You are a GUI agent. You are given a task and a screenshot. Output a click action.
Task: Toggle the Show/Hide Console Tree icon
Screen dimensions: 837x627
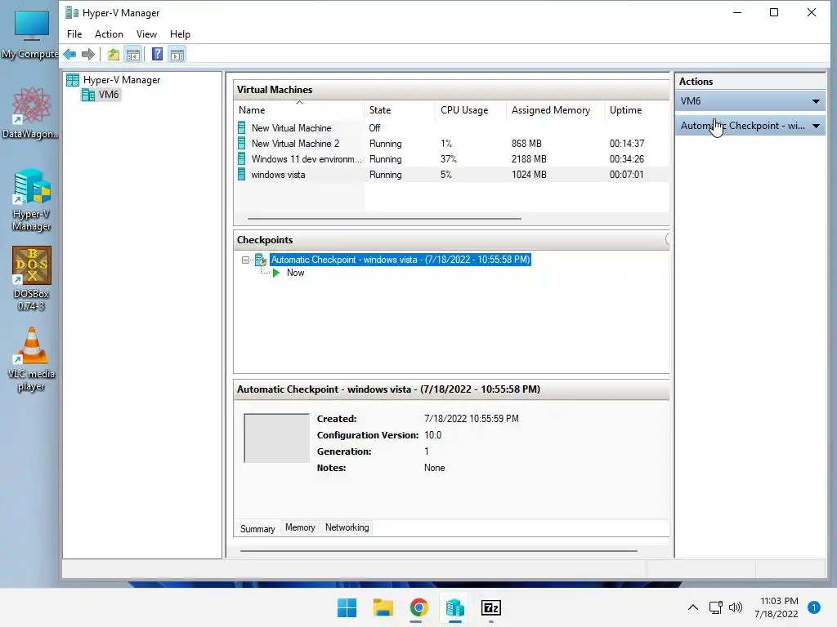tap(133, 55)
